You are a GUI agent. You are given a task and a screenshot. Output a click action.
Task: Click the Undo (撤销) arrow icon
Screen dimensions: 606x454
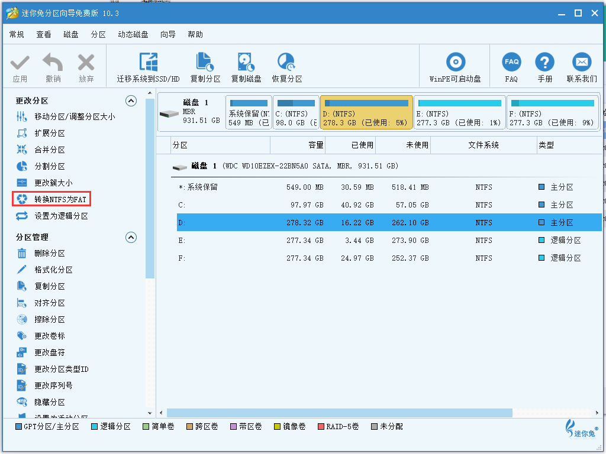point(53,62)
